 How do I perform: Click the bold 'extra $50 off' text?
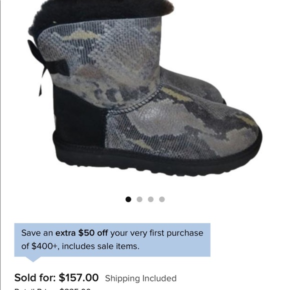click(81, 233)
